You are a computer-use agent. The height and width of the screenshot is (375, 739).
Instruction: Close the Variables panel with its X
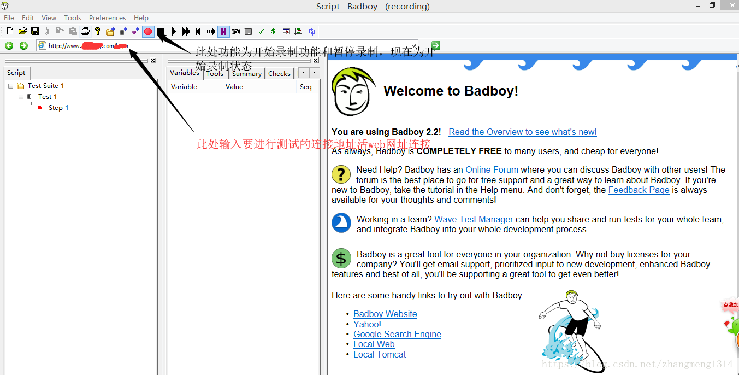pyautogui.click(x=316, y=61)
